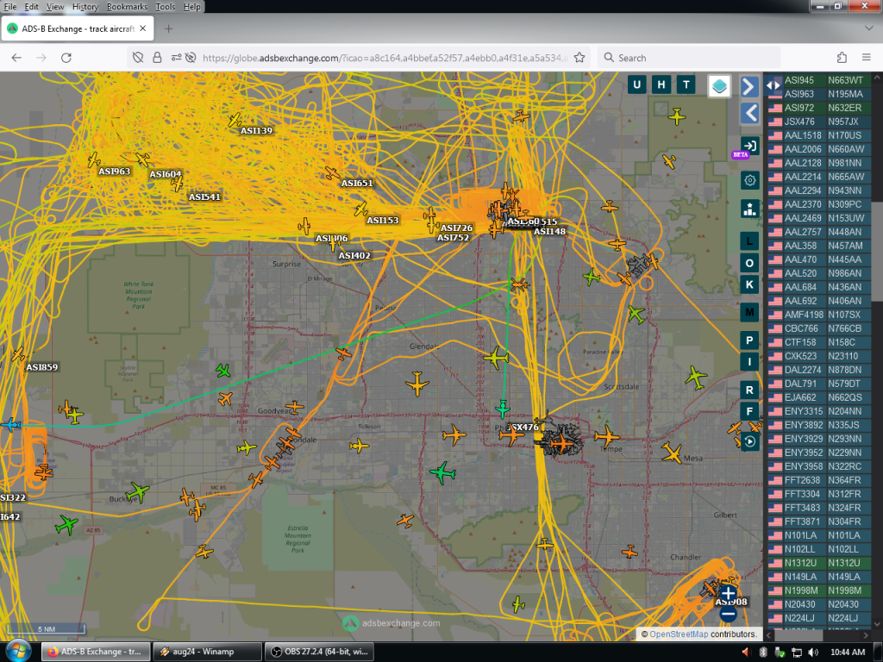Select AAL1518 row in aircraft list
The width and height of the screenshot is (883, 662).
(x=819, y=135)
